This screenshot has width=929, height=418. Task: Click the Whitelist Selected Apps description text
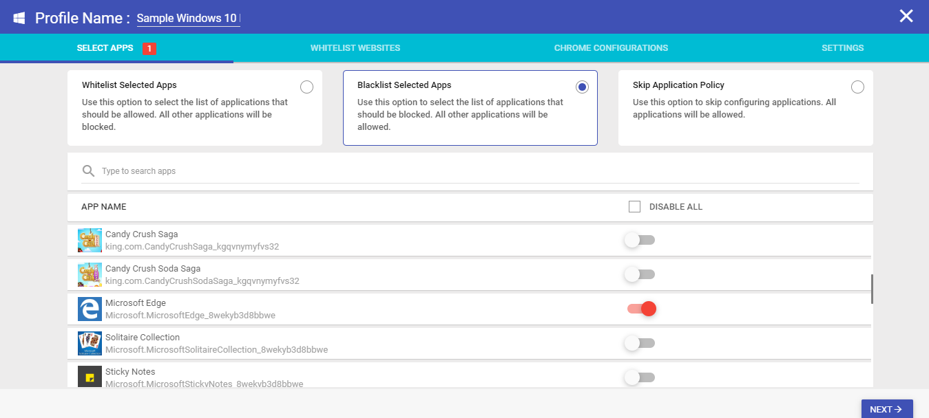(x=185, y=115)
